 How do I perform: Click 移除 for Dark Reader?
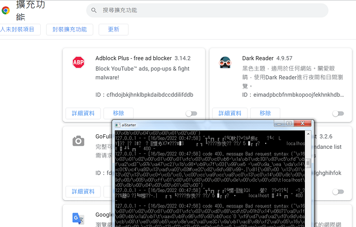(265, 113)
